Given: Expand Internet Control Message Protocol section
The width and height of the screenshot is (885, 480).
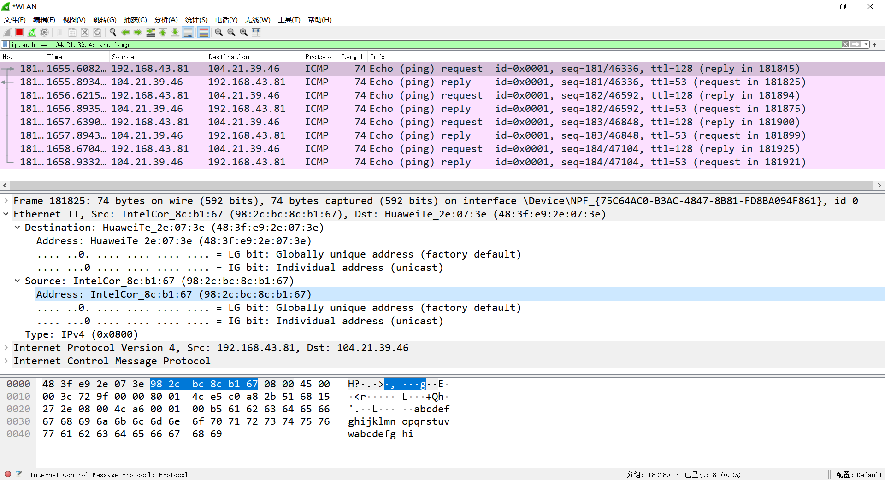Looking at the screenshot, I should click(x=6, y=361).
